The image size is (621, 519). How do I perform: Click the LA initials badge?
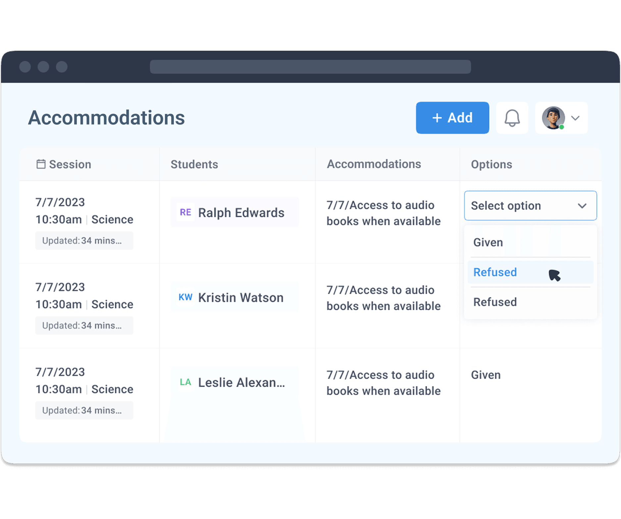point(185,382)
